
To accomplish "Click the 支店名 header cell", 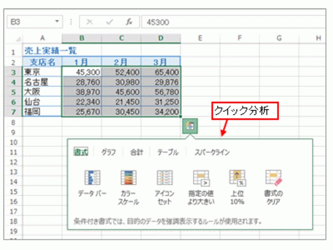I will [42, 62].
